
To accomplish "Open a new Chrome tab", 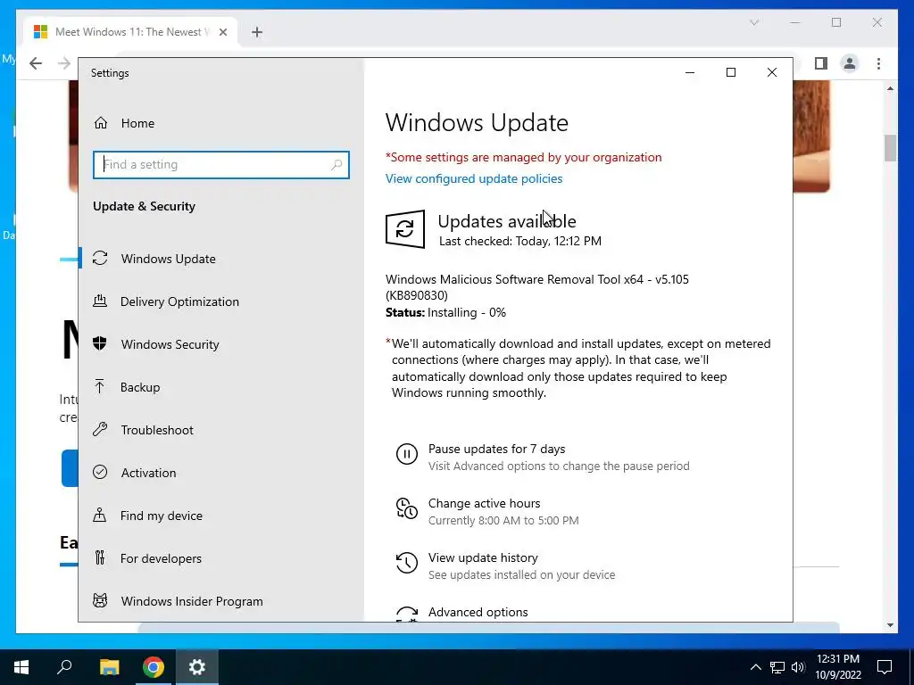I will point(257,32).
